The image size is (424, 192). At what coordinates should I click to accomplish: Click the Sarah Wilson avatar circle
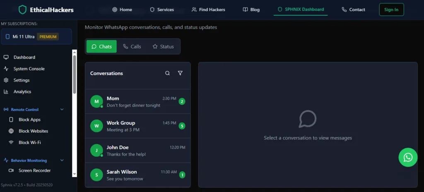(x=96, y=175)
